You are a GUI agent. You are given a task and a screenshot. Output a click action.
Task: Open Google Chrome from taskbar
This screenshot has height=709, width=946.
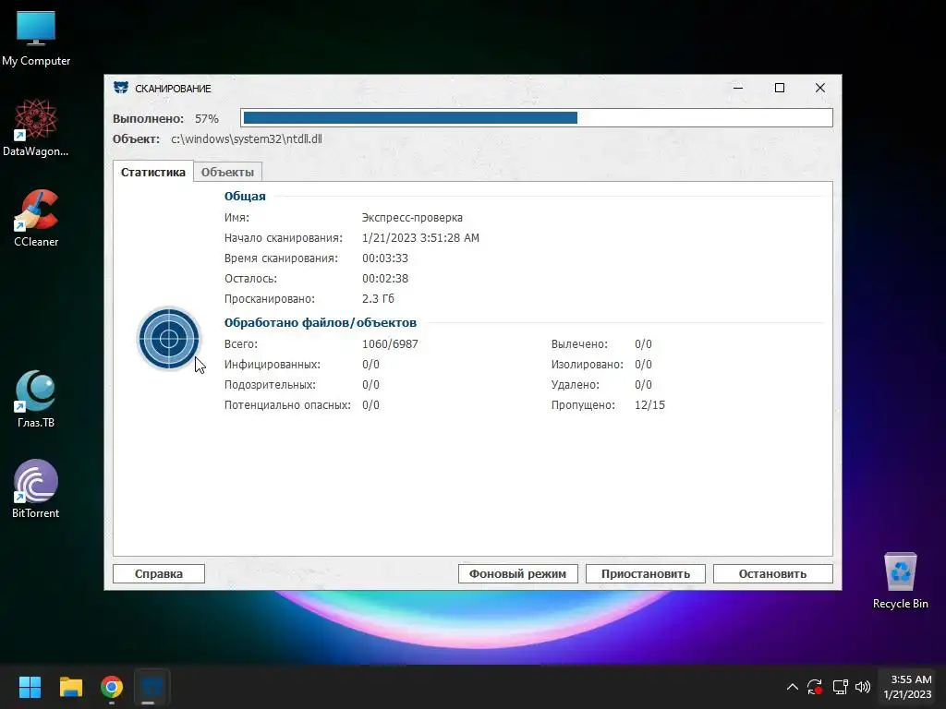(x=112, y=687)
